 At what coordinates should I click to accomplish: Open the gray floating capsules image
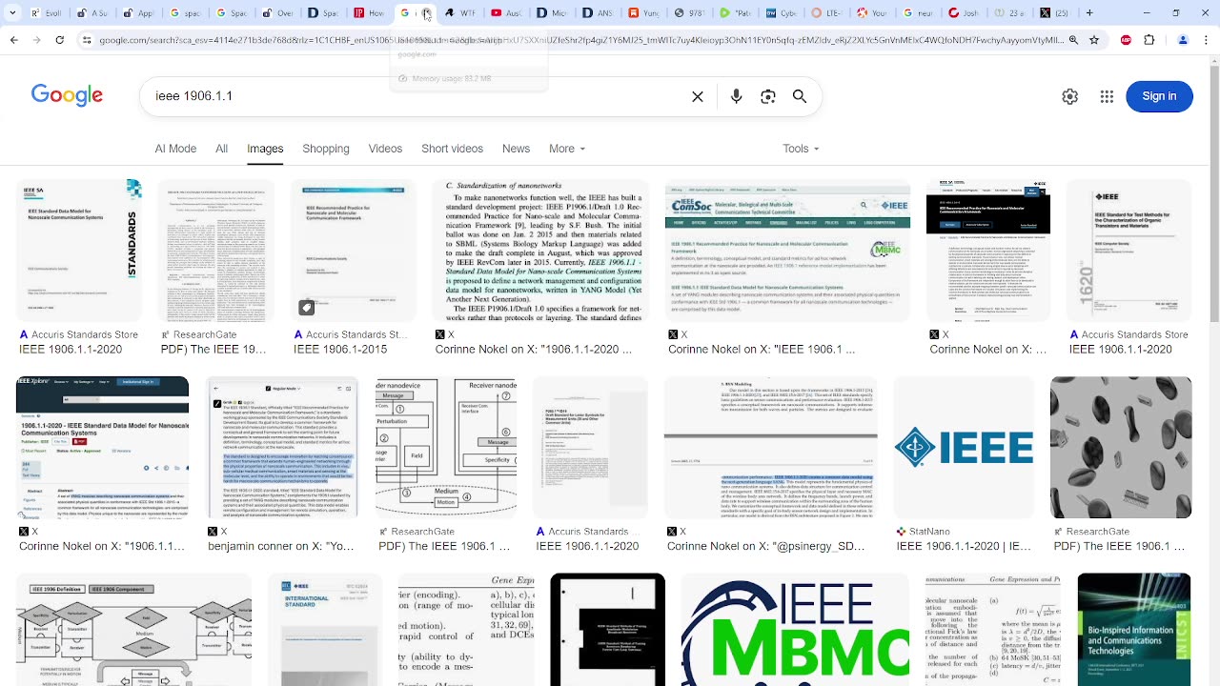[x=1121, y=448]
